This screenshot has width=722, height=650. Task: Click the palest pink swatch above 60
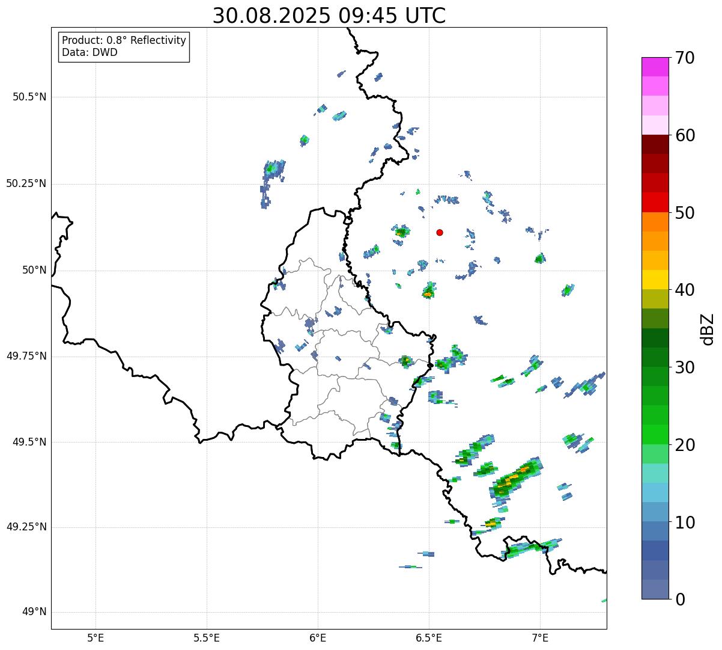click(655, 125)
